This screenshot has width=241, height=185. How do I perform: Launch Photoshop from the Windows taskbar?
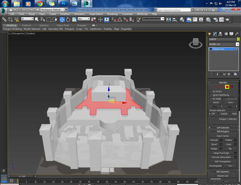click(x=63, y=4)
